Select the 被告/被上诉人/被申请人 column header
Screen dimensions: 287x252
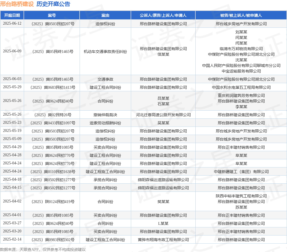(241, 15)
